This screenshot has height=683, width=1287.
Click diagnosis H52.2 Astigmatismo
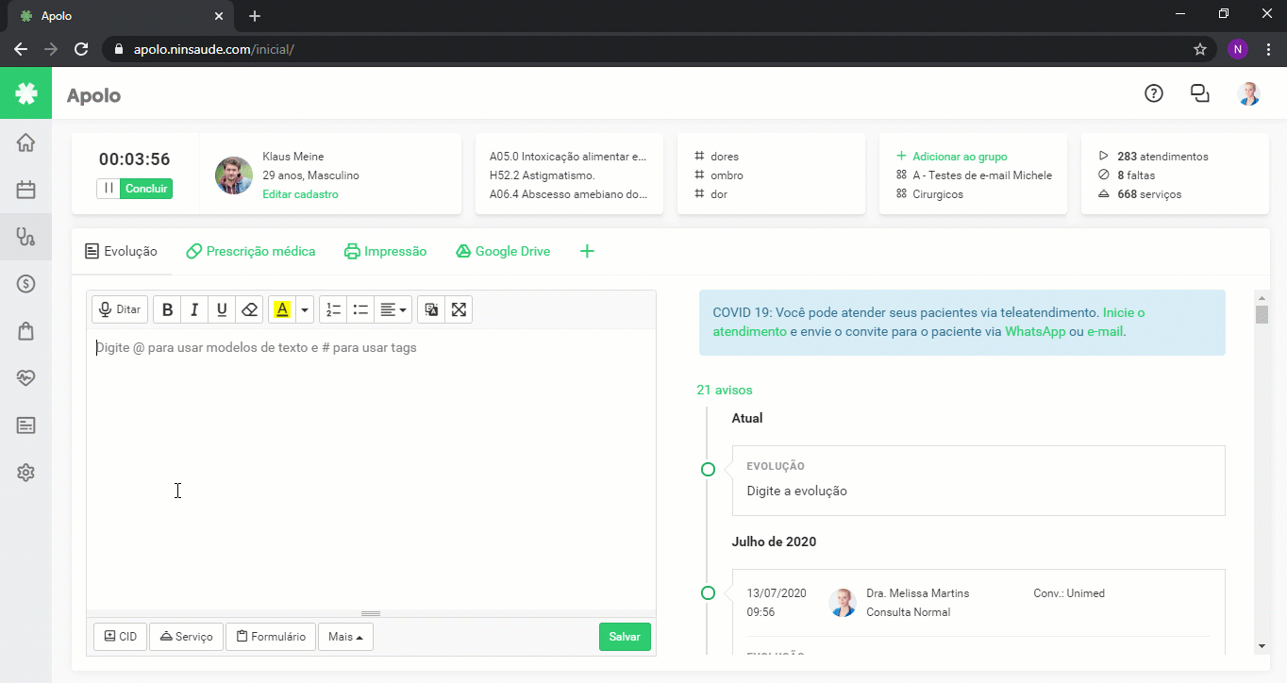(542, 175)
